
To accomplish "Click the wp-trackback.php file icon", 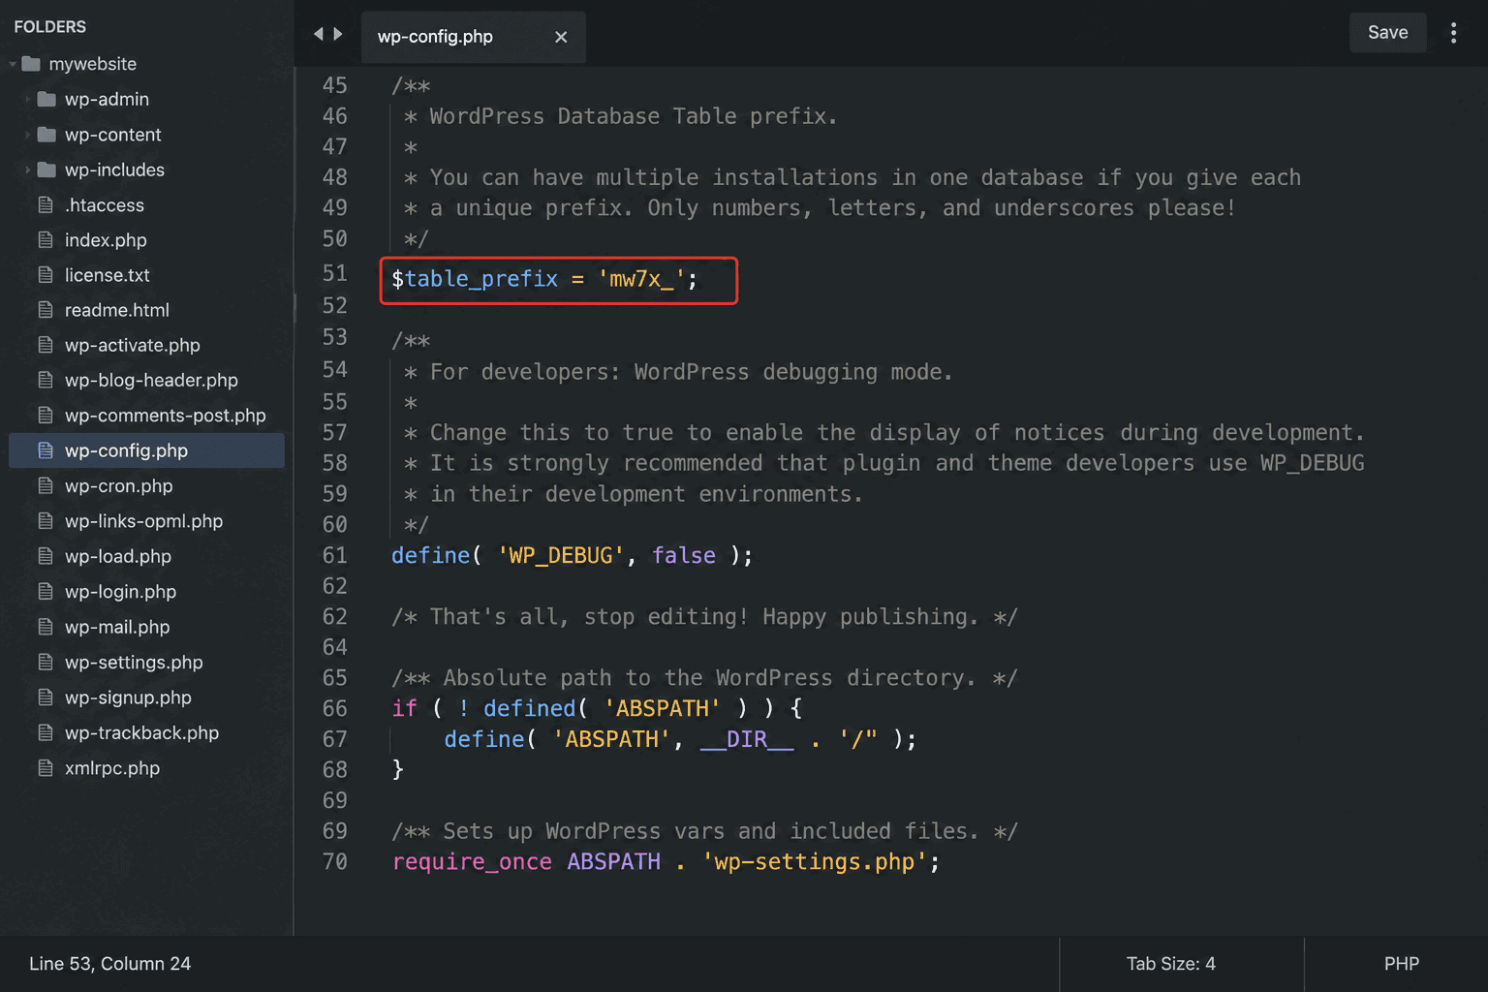I will (46, 732).
